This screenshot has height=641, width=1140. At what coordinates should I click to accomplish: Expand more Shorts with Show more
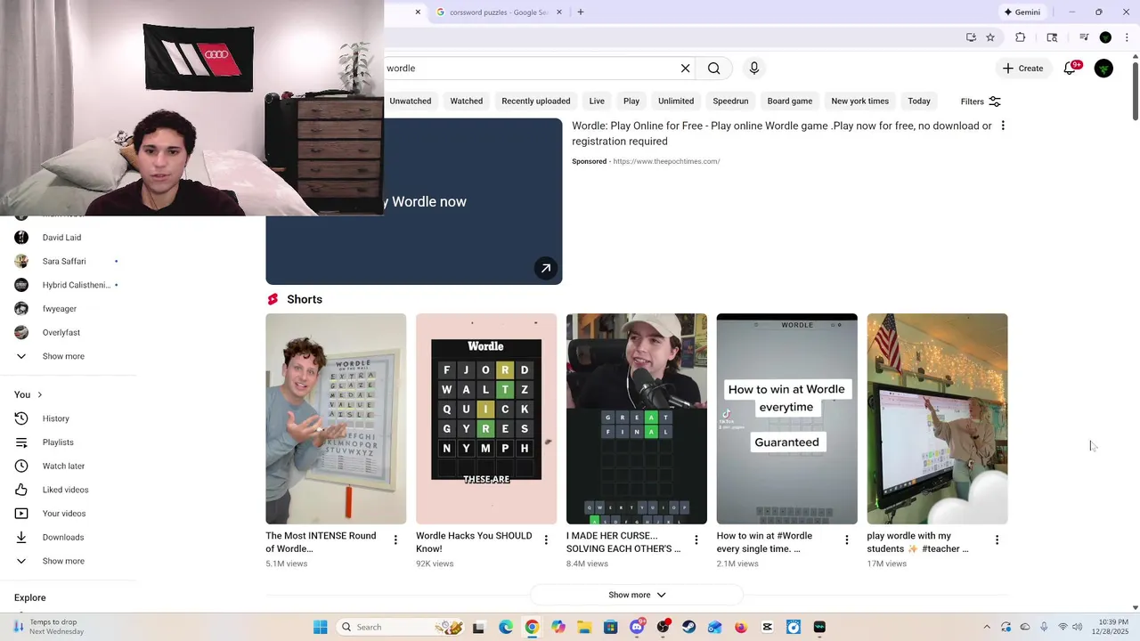click(637, 595)
